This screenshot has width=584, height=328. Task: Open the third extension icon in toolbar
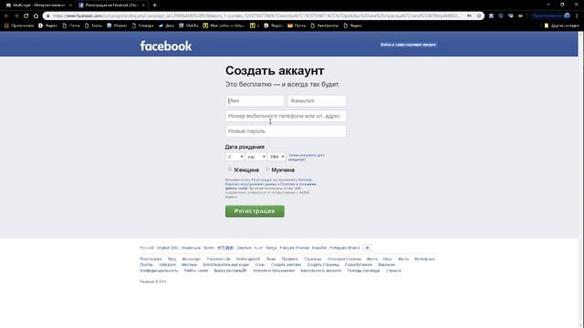(511, 16)
